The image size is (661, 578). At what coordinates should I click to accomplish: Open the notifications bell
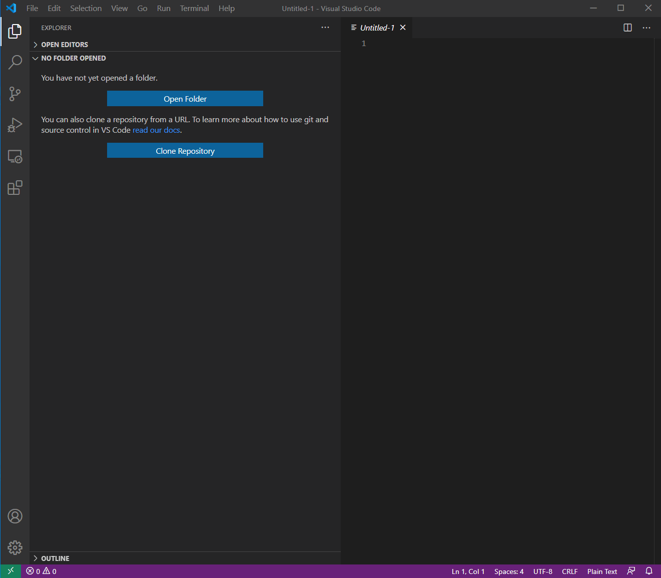649,571
